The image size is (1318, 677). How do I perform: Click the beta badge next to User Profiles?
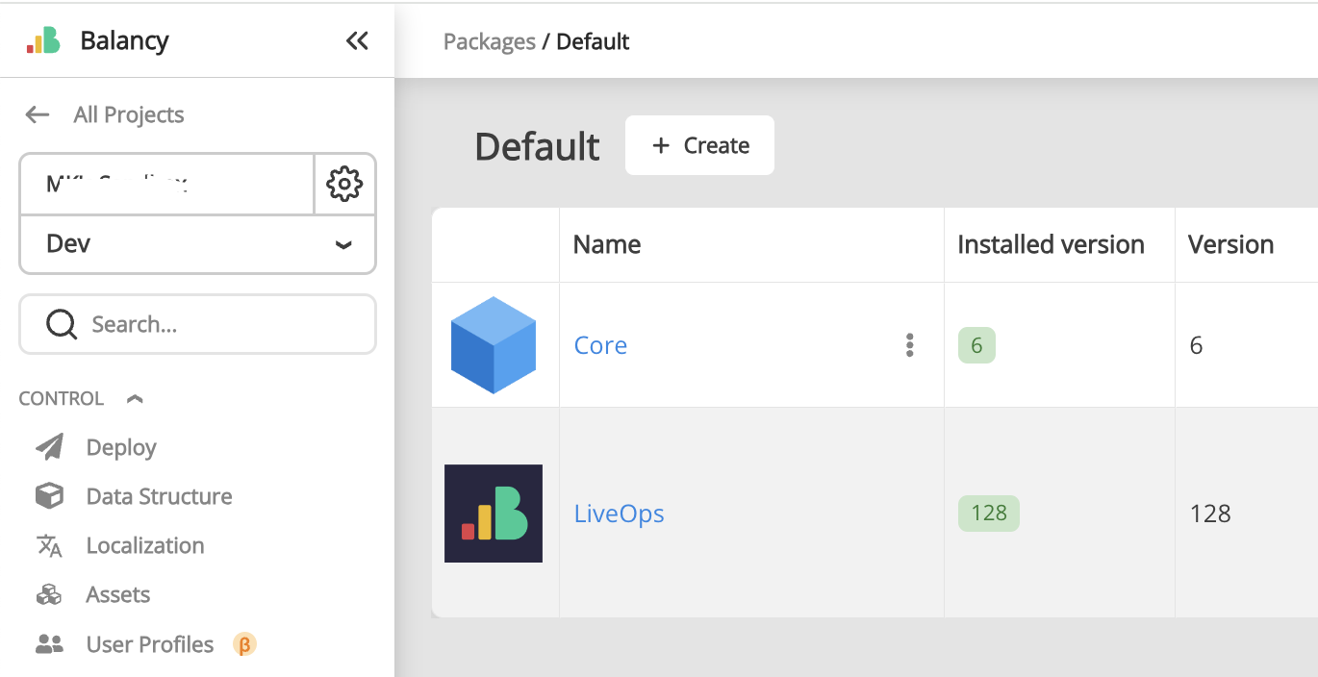coord(244,644)
